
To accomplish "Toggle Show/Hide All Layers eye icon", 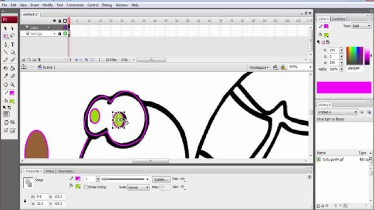I will point(54,21).
